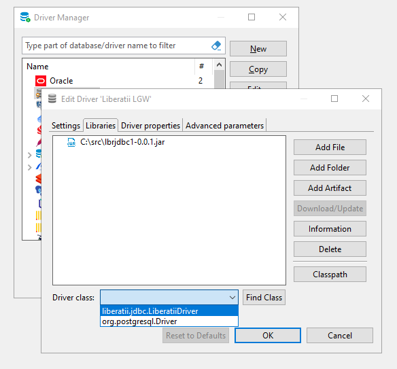
Task: Click the Edit Driver dialog database icon
Action: (52, 99)
